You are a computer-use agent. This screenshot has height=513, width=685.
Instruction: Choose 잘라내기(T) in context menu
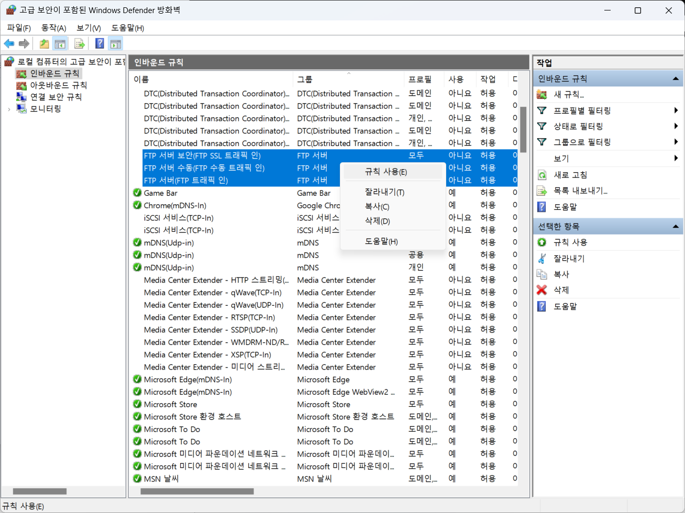(x=393, y=192)
